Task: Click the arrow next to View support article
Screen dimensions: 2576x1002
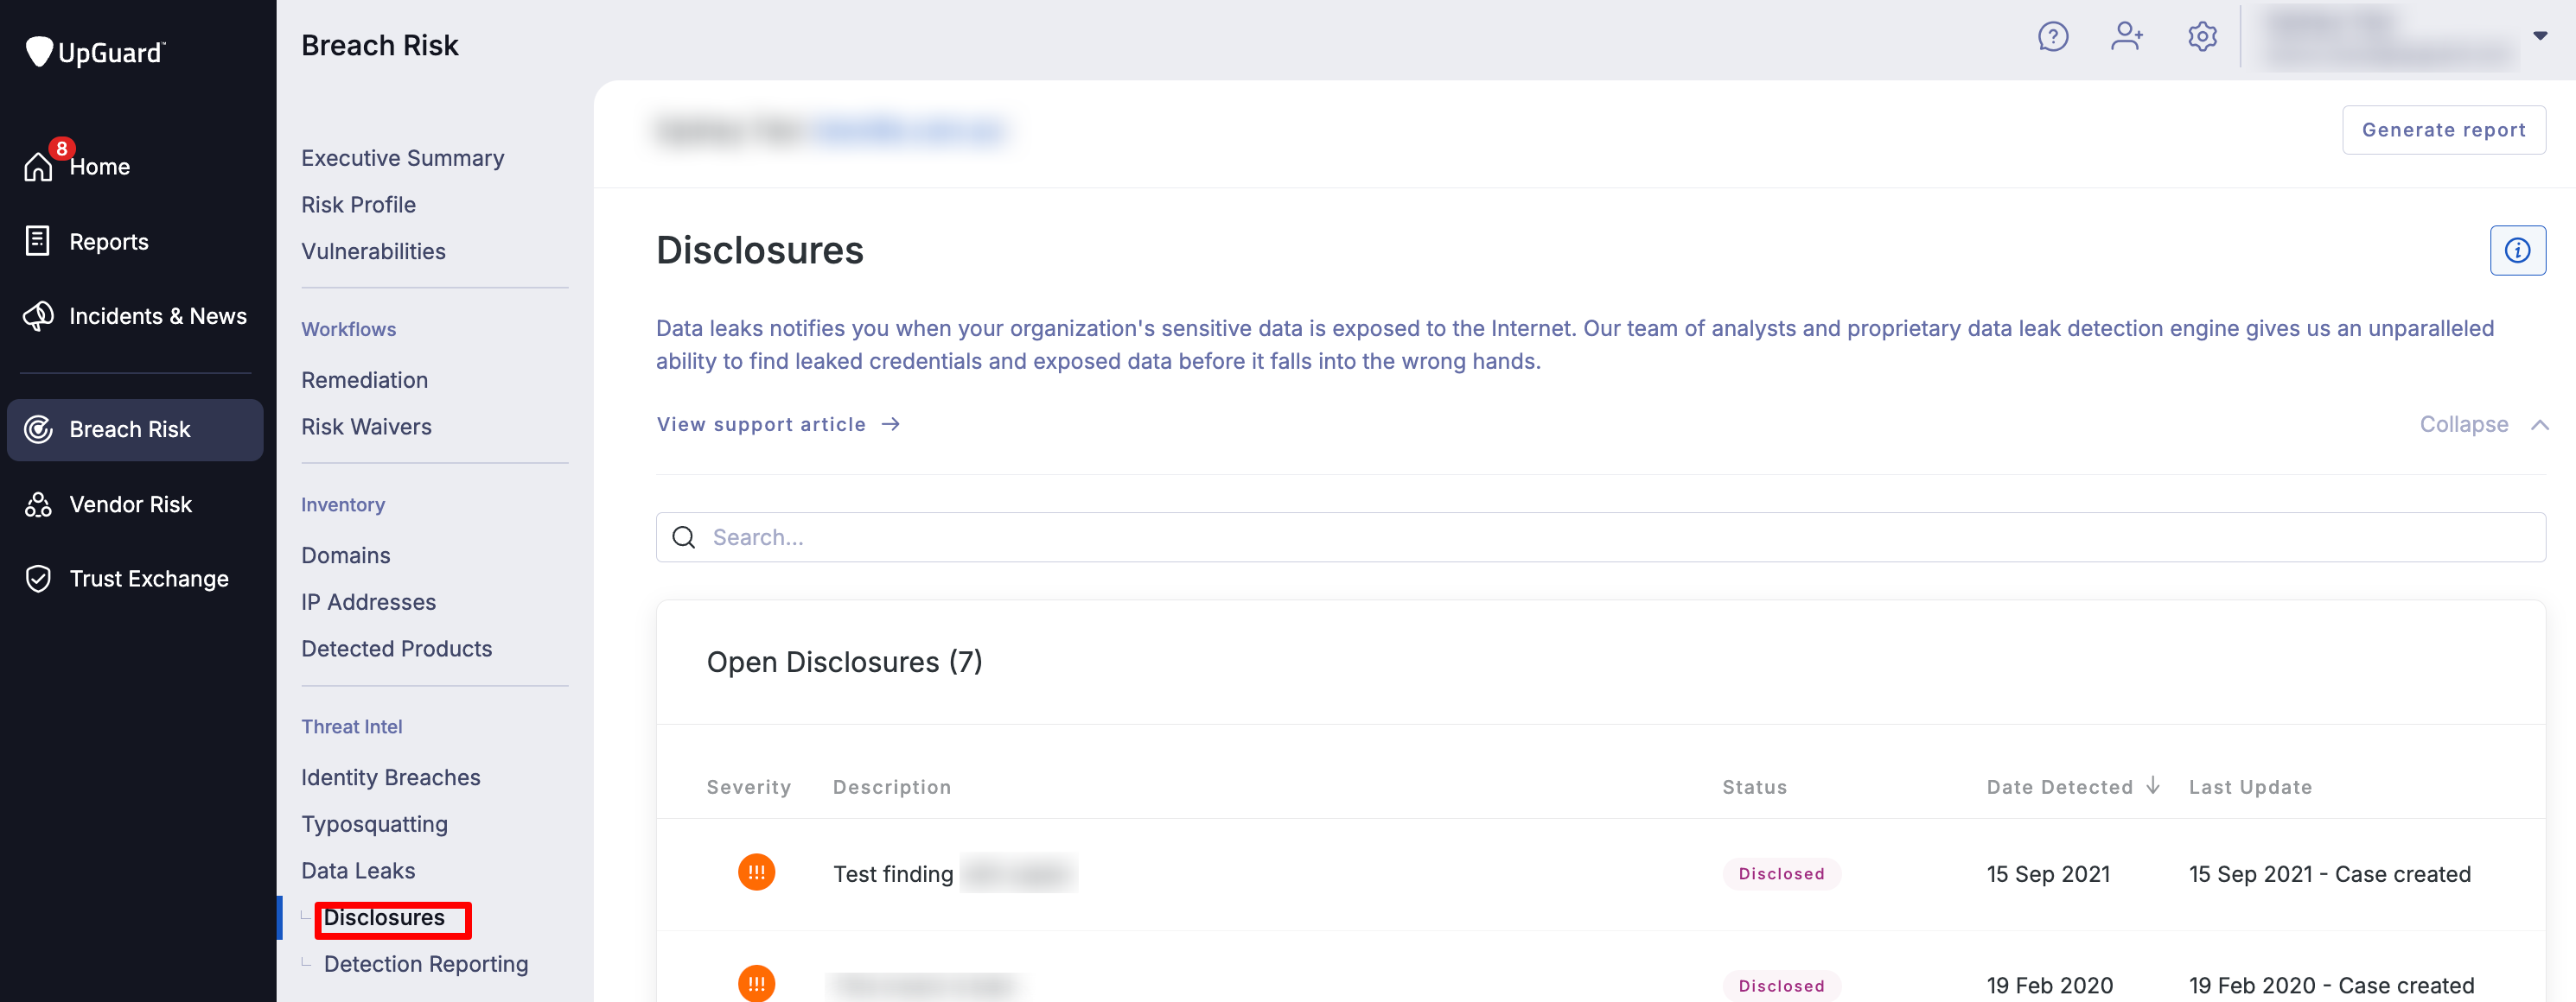Action: coord(891,425)
